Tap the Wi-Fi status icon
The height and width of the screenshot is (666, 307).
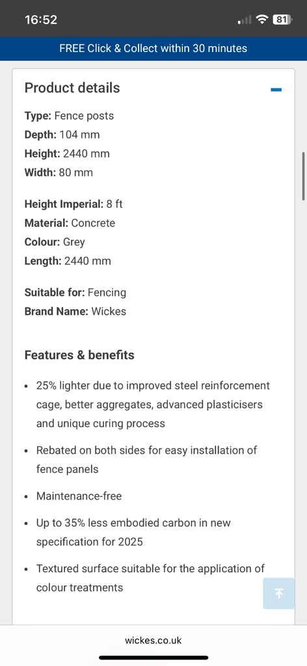(263, 20)
